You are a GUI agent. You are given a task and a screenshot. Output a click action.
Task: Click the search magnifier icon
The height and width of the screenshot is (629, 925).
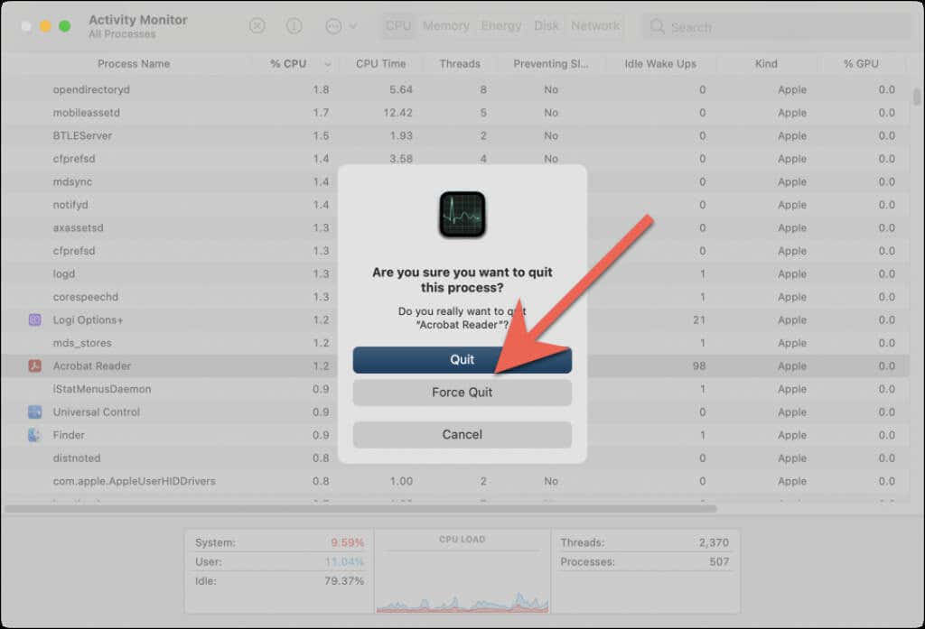(x=658, y=26)
